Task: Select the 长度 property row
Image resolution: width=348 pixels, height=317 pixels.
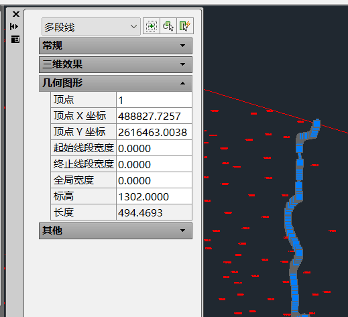Action: [x=121, y=212]
